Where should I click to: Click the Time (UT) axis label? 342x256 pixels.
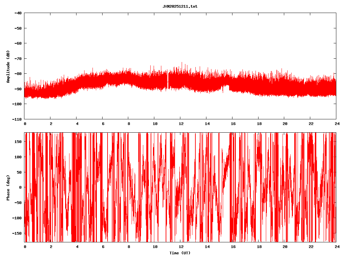tap(180, 253)
